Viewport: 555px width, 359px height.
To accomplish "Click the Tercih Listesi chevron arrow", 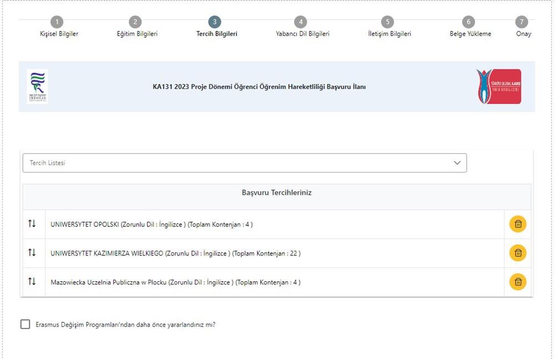I will (x=457, y=163).
